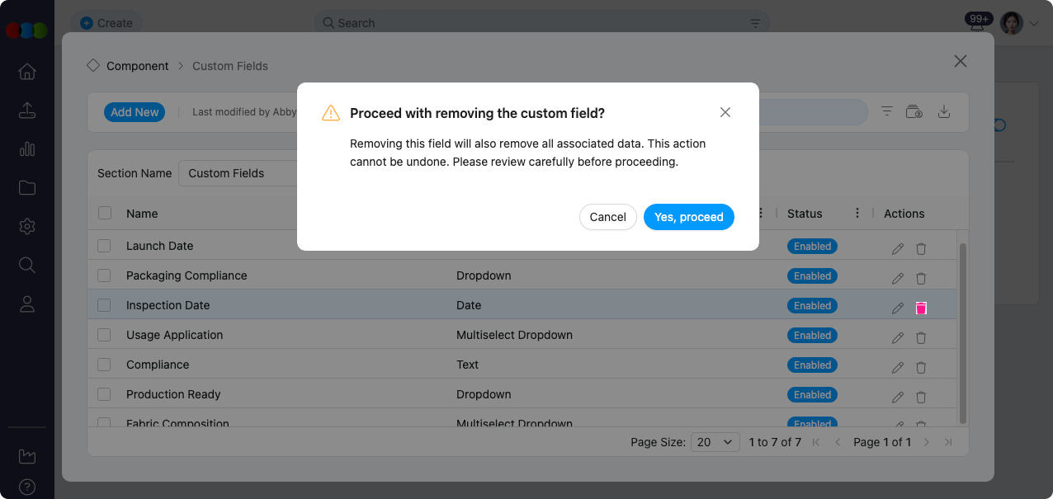1053x499 pixels.
Task: Open the Page Size dropdown showing 20
Action: pos(715,442)
